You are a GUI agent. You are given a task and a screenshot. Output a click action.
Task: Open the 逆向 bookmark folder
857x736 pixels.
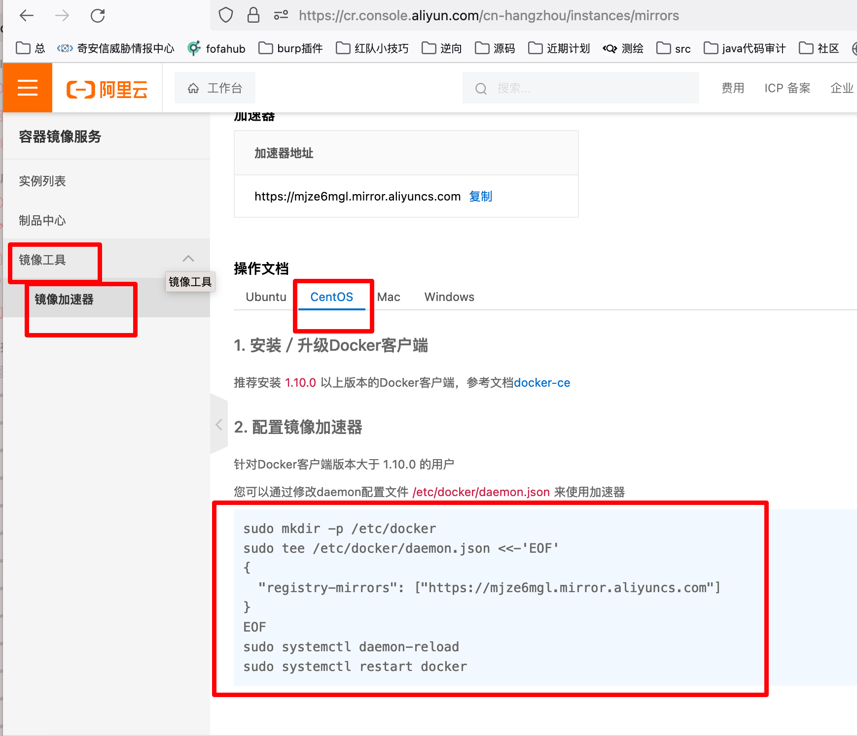coord(442,48)
